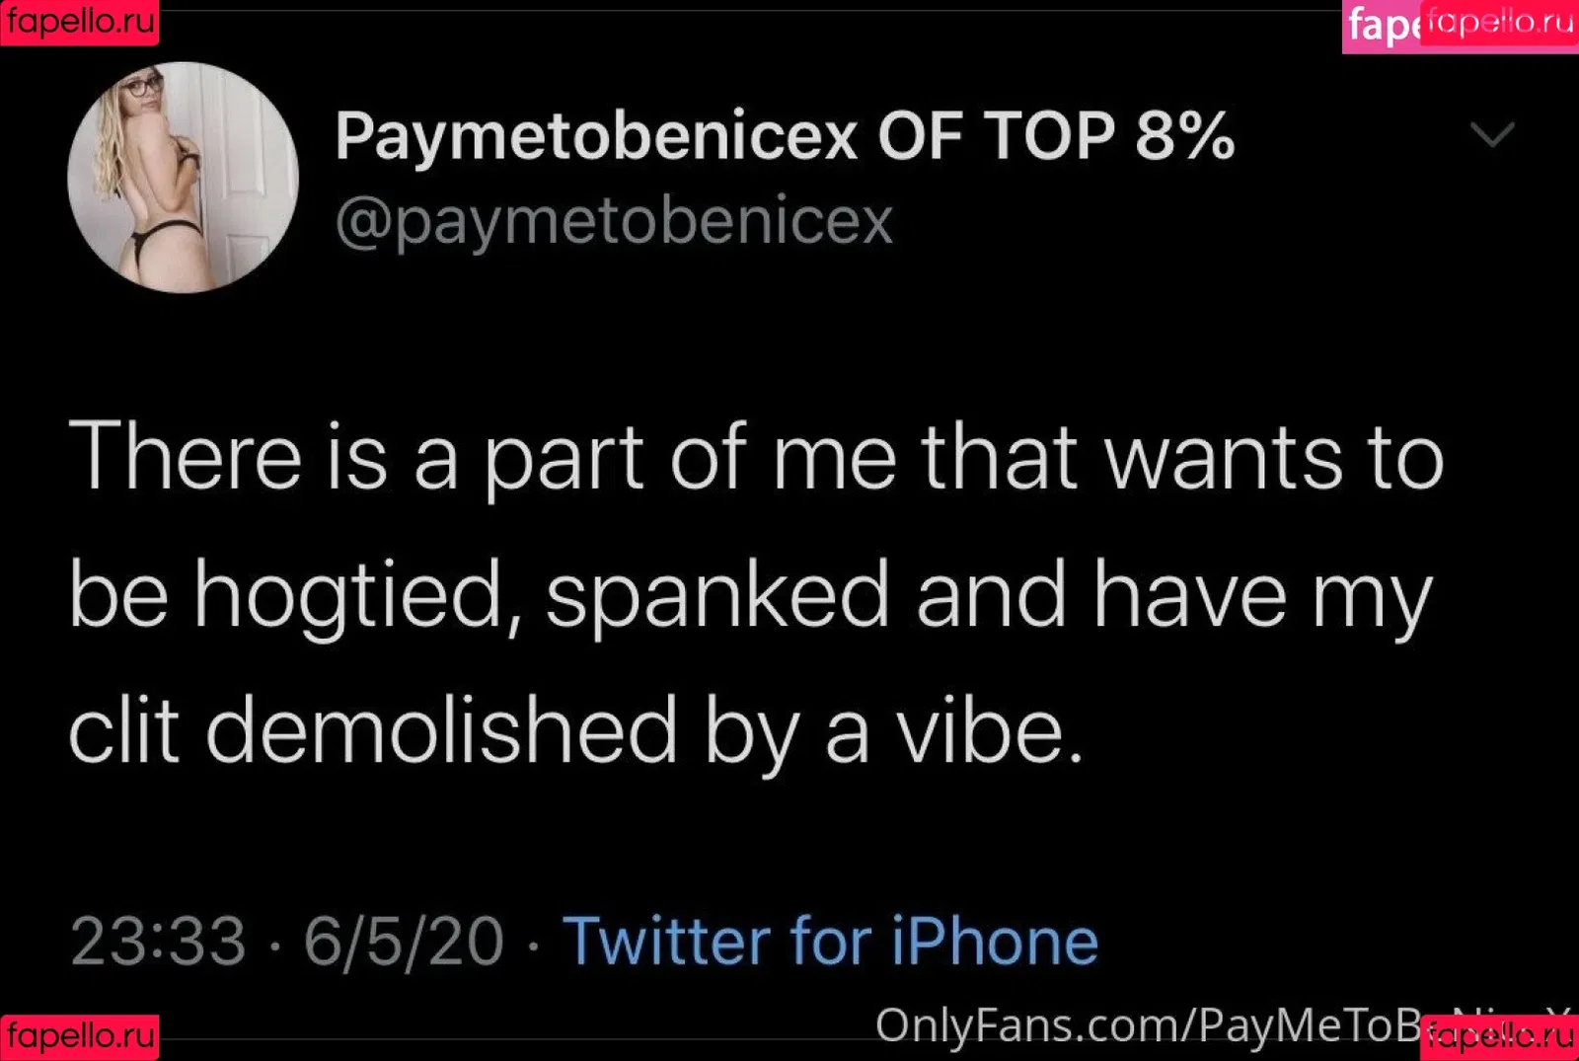Click the word 'iPhone' in source label

pos(995,941)
